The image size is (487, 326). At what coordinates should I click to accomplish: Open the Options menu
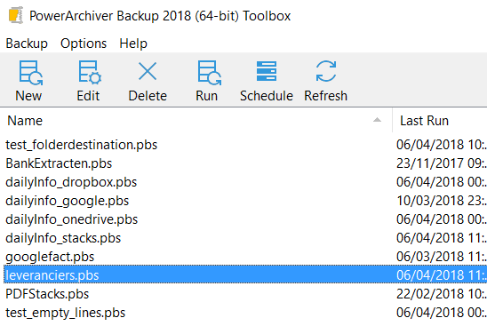(x=84, y=44)
